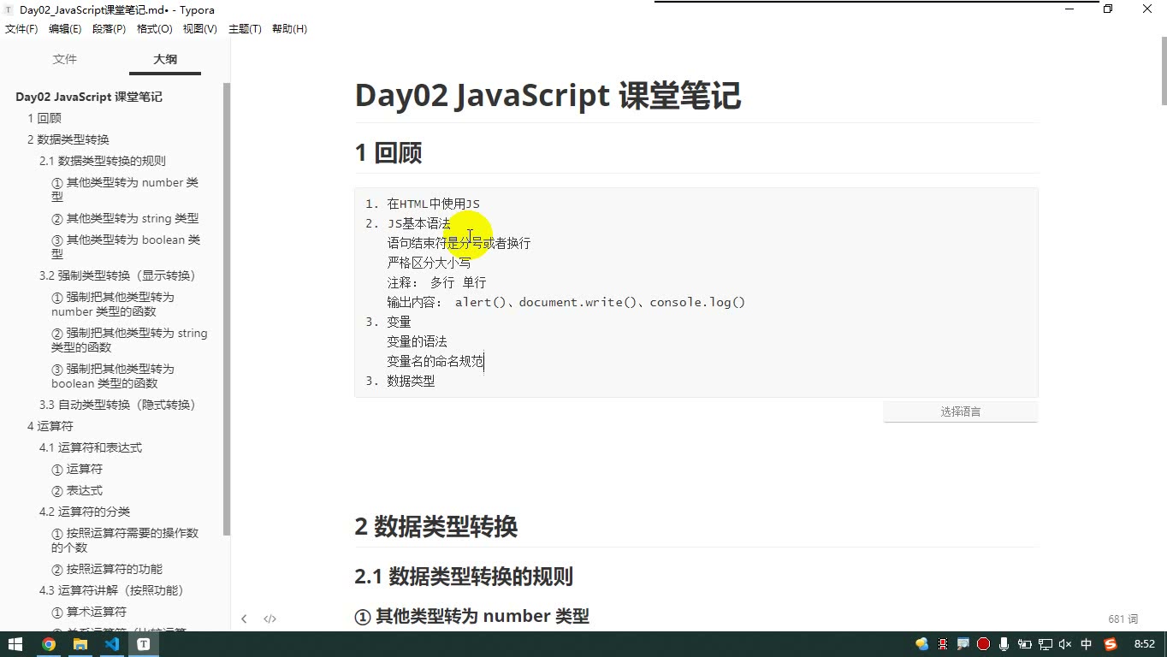Viewport: 1167px width, 657px height.
Task: Go to ① 强制把其他类型转为 number 类型的函数
Action: pyautogui.click(x=113, y=304)
